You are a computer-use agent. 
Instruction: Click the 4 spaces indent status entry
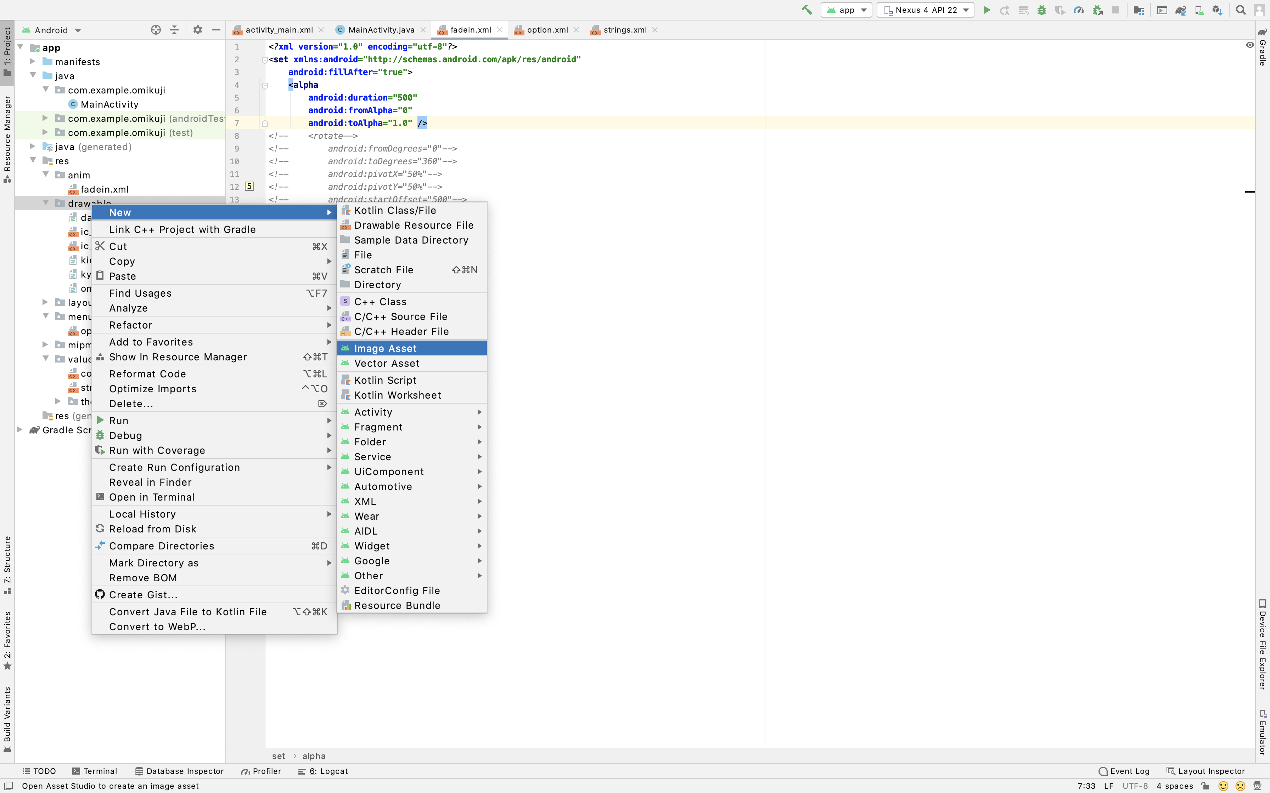tap(1174, 786)
